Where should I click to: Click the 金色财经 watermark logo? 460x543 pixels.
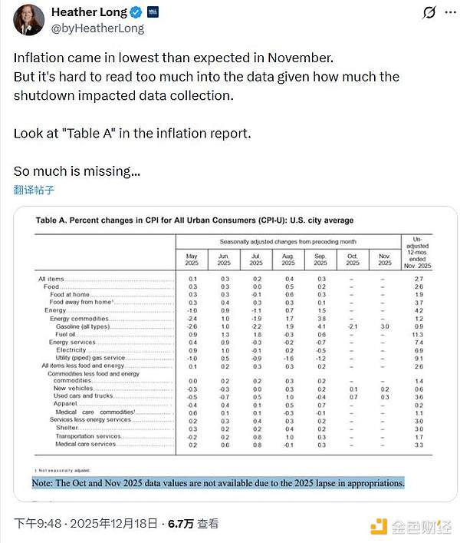411,526
